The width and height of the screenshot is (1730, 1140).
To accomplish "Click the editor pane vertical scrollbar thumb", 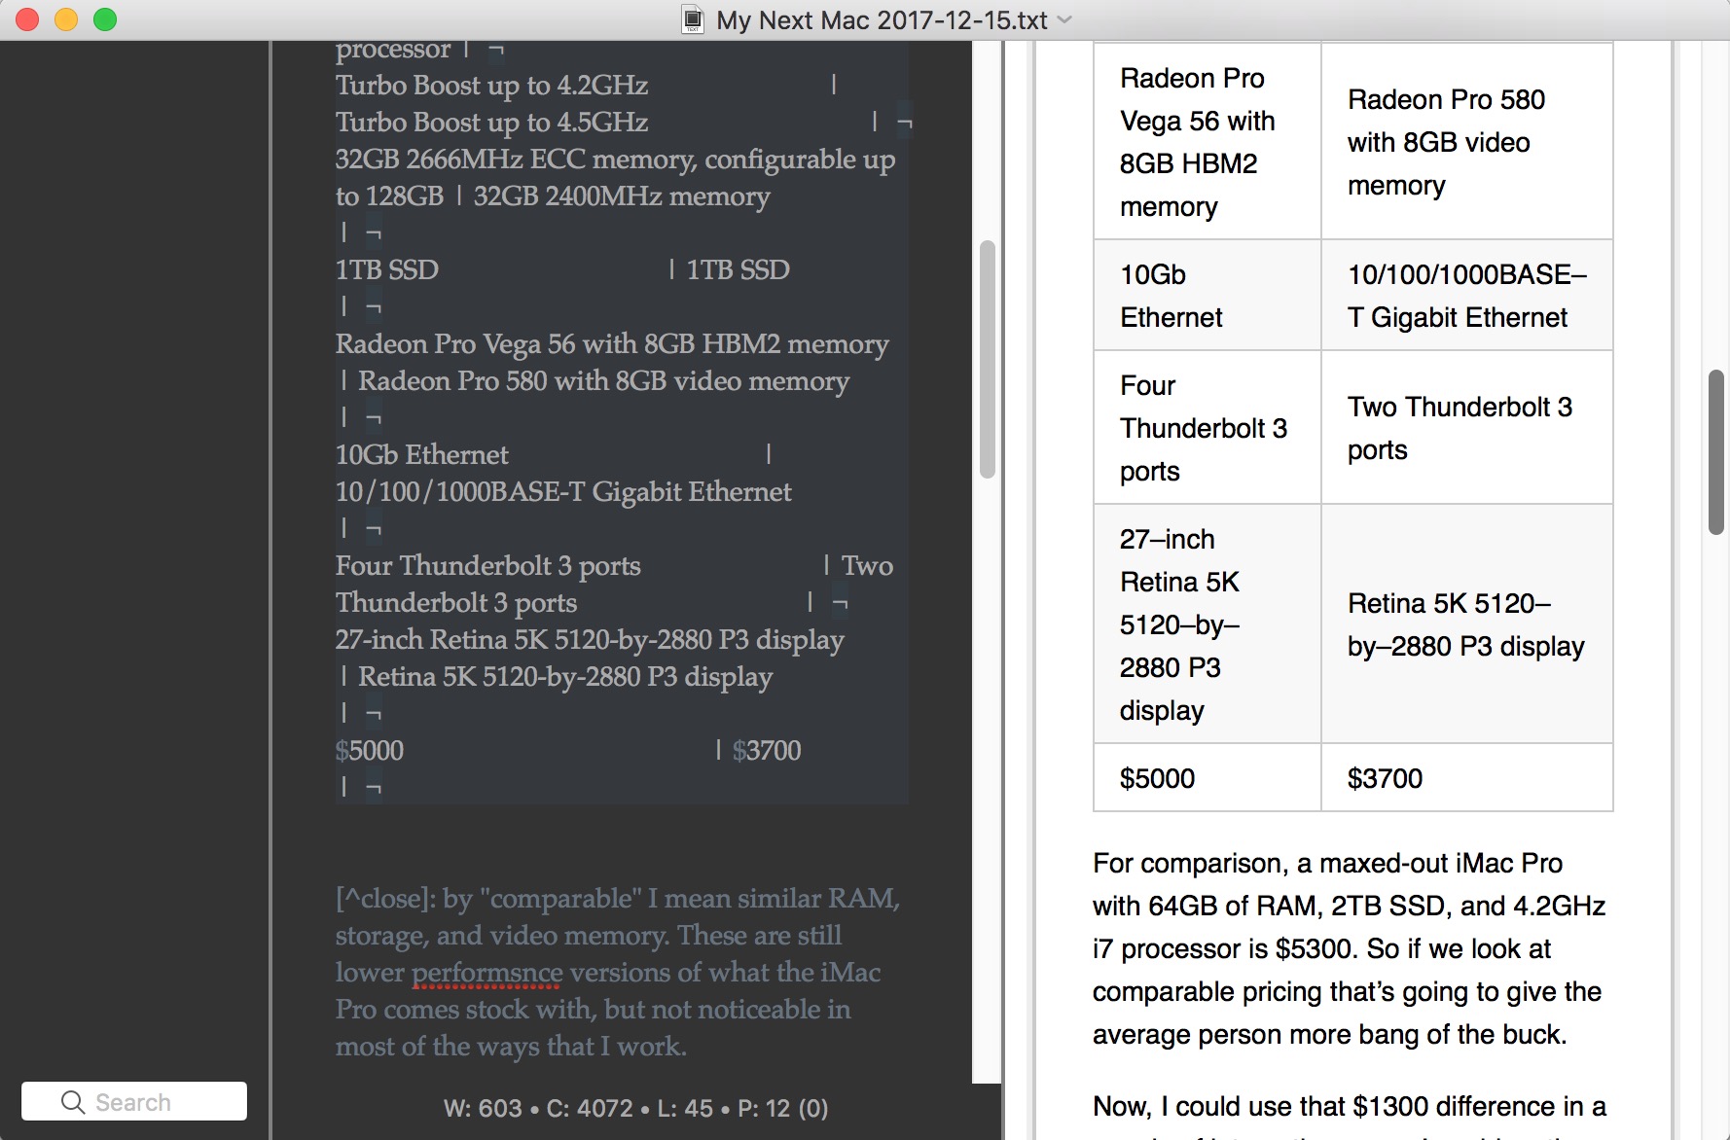I will point(988,359).
